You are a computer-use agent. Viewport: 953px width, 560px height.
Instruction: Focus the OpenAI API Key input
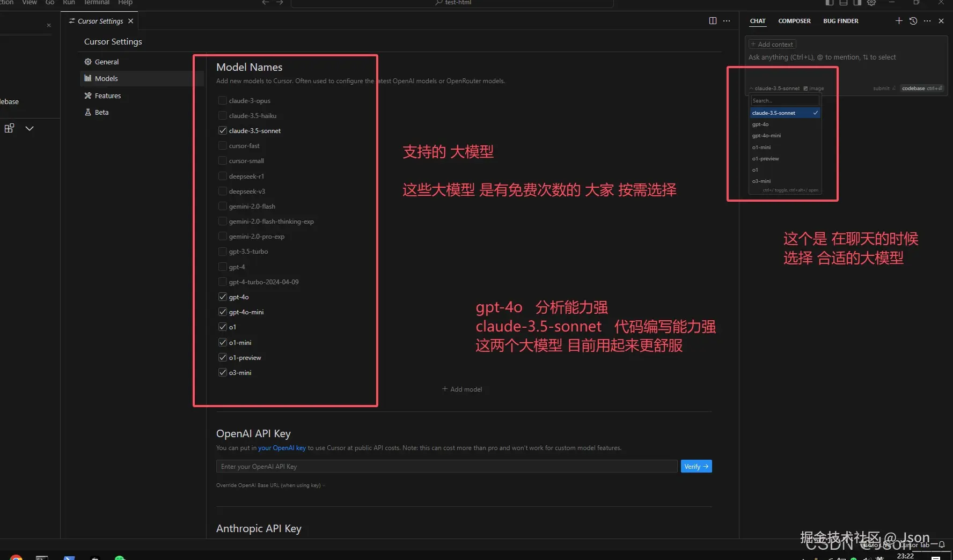[x=446, y=467]
